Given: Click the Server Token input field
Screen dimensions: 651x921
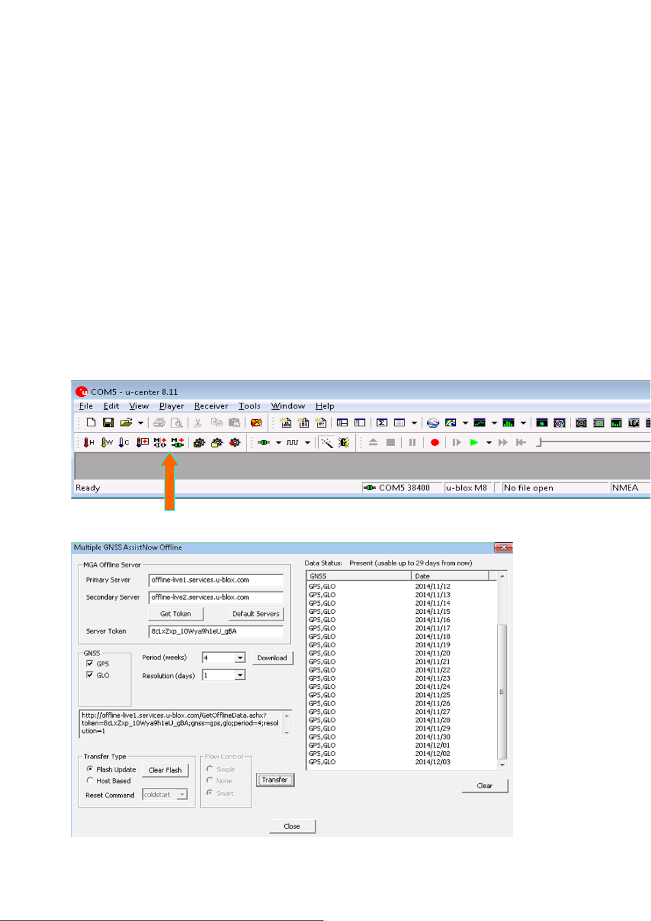Looking at the screenshot, I should (x=216, y=631).
